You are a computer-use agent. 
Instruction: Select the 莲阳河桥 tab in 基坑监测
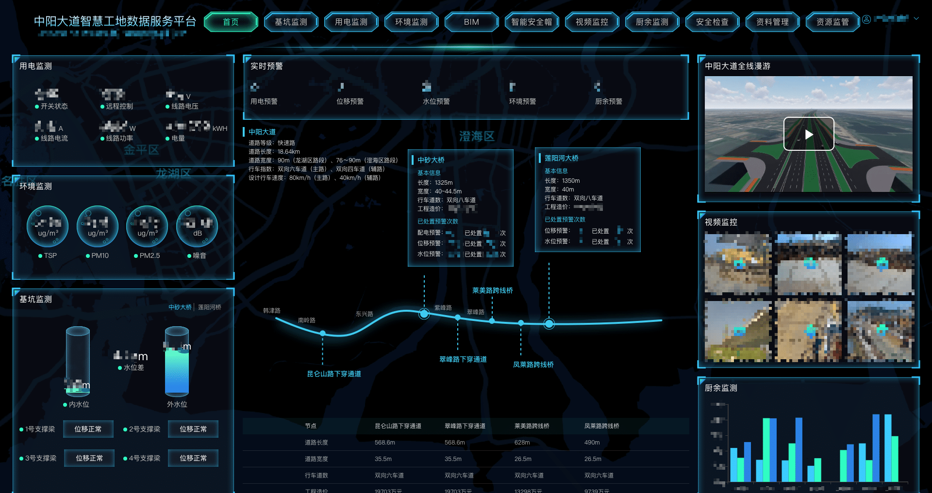(x=210, y=307)
